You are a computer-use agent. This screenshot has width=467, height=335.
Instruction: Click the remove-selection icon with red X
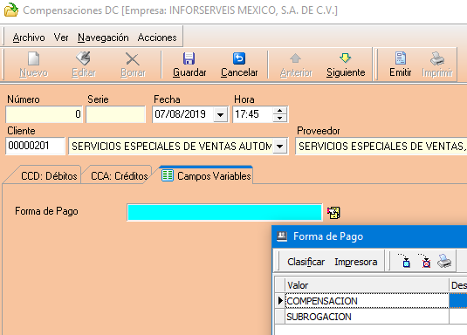click(x=425, y=261)
